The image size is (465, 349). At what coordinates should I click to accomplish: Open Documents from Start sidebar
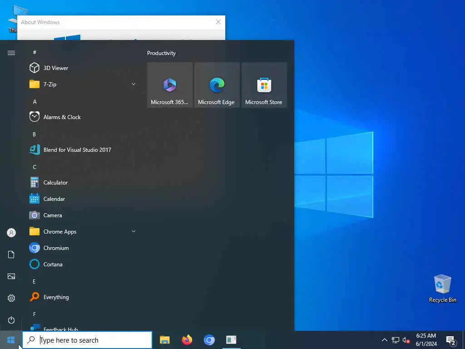click(11, 254)
